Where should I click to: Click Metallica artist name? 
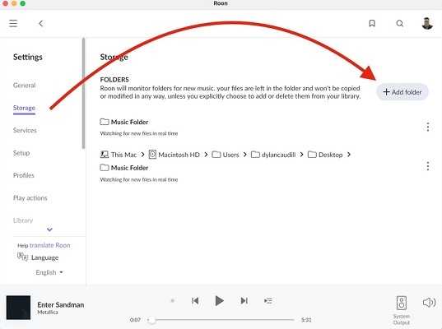[48, 312]
